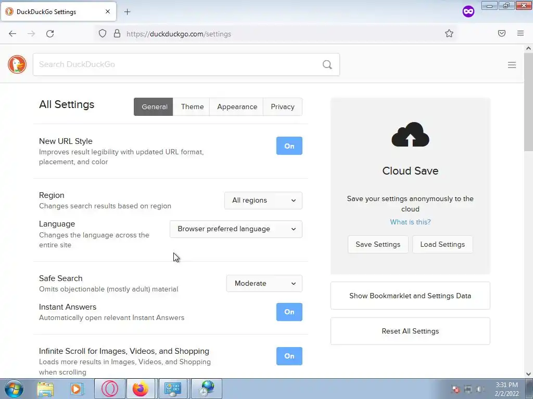Viewport: 533px width, 399px height.
Task: Open the globe clock taskbar icon
Action: 206,389
